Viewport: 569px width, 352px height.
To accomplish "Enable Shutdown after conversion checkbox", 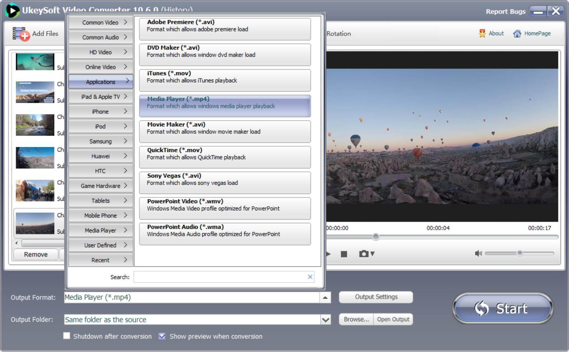I will [x=67, y=336].
